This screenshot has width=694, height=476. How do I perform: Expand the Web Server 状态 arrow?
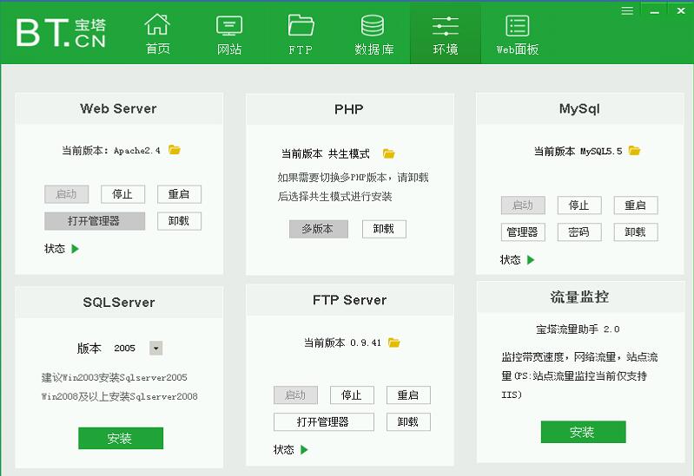coord(76,249)
